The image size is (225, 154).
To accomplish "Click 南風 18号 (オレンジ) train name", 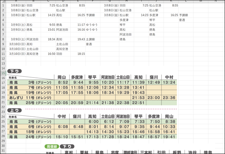I will [x=30, y=132].
